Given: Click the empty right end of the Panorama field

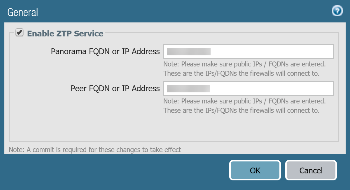Looking at the screenshot, I should [x=306, y=52].
